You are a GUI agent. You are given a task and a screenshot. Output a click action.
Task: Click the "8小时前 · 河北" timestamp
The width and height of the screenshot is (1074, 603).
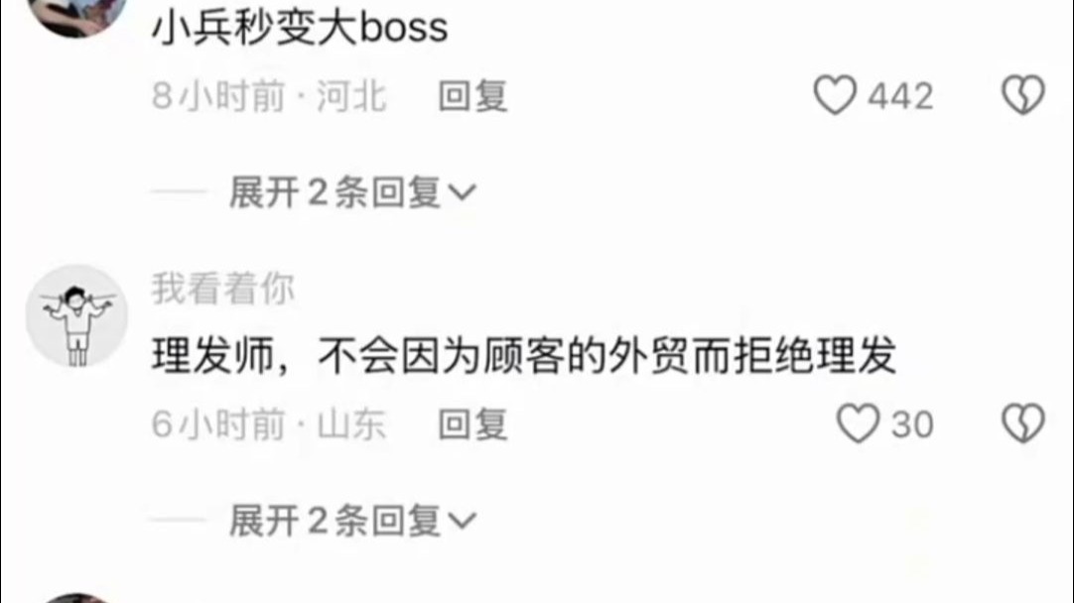tap(269, 96)
